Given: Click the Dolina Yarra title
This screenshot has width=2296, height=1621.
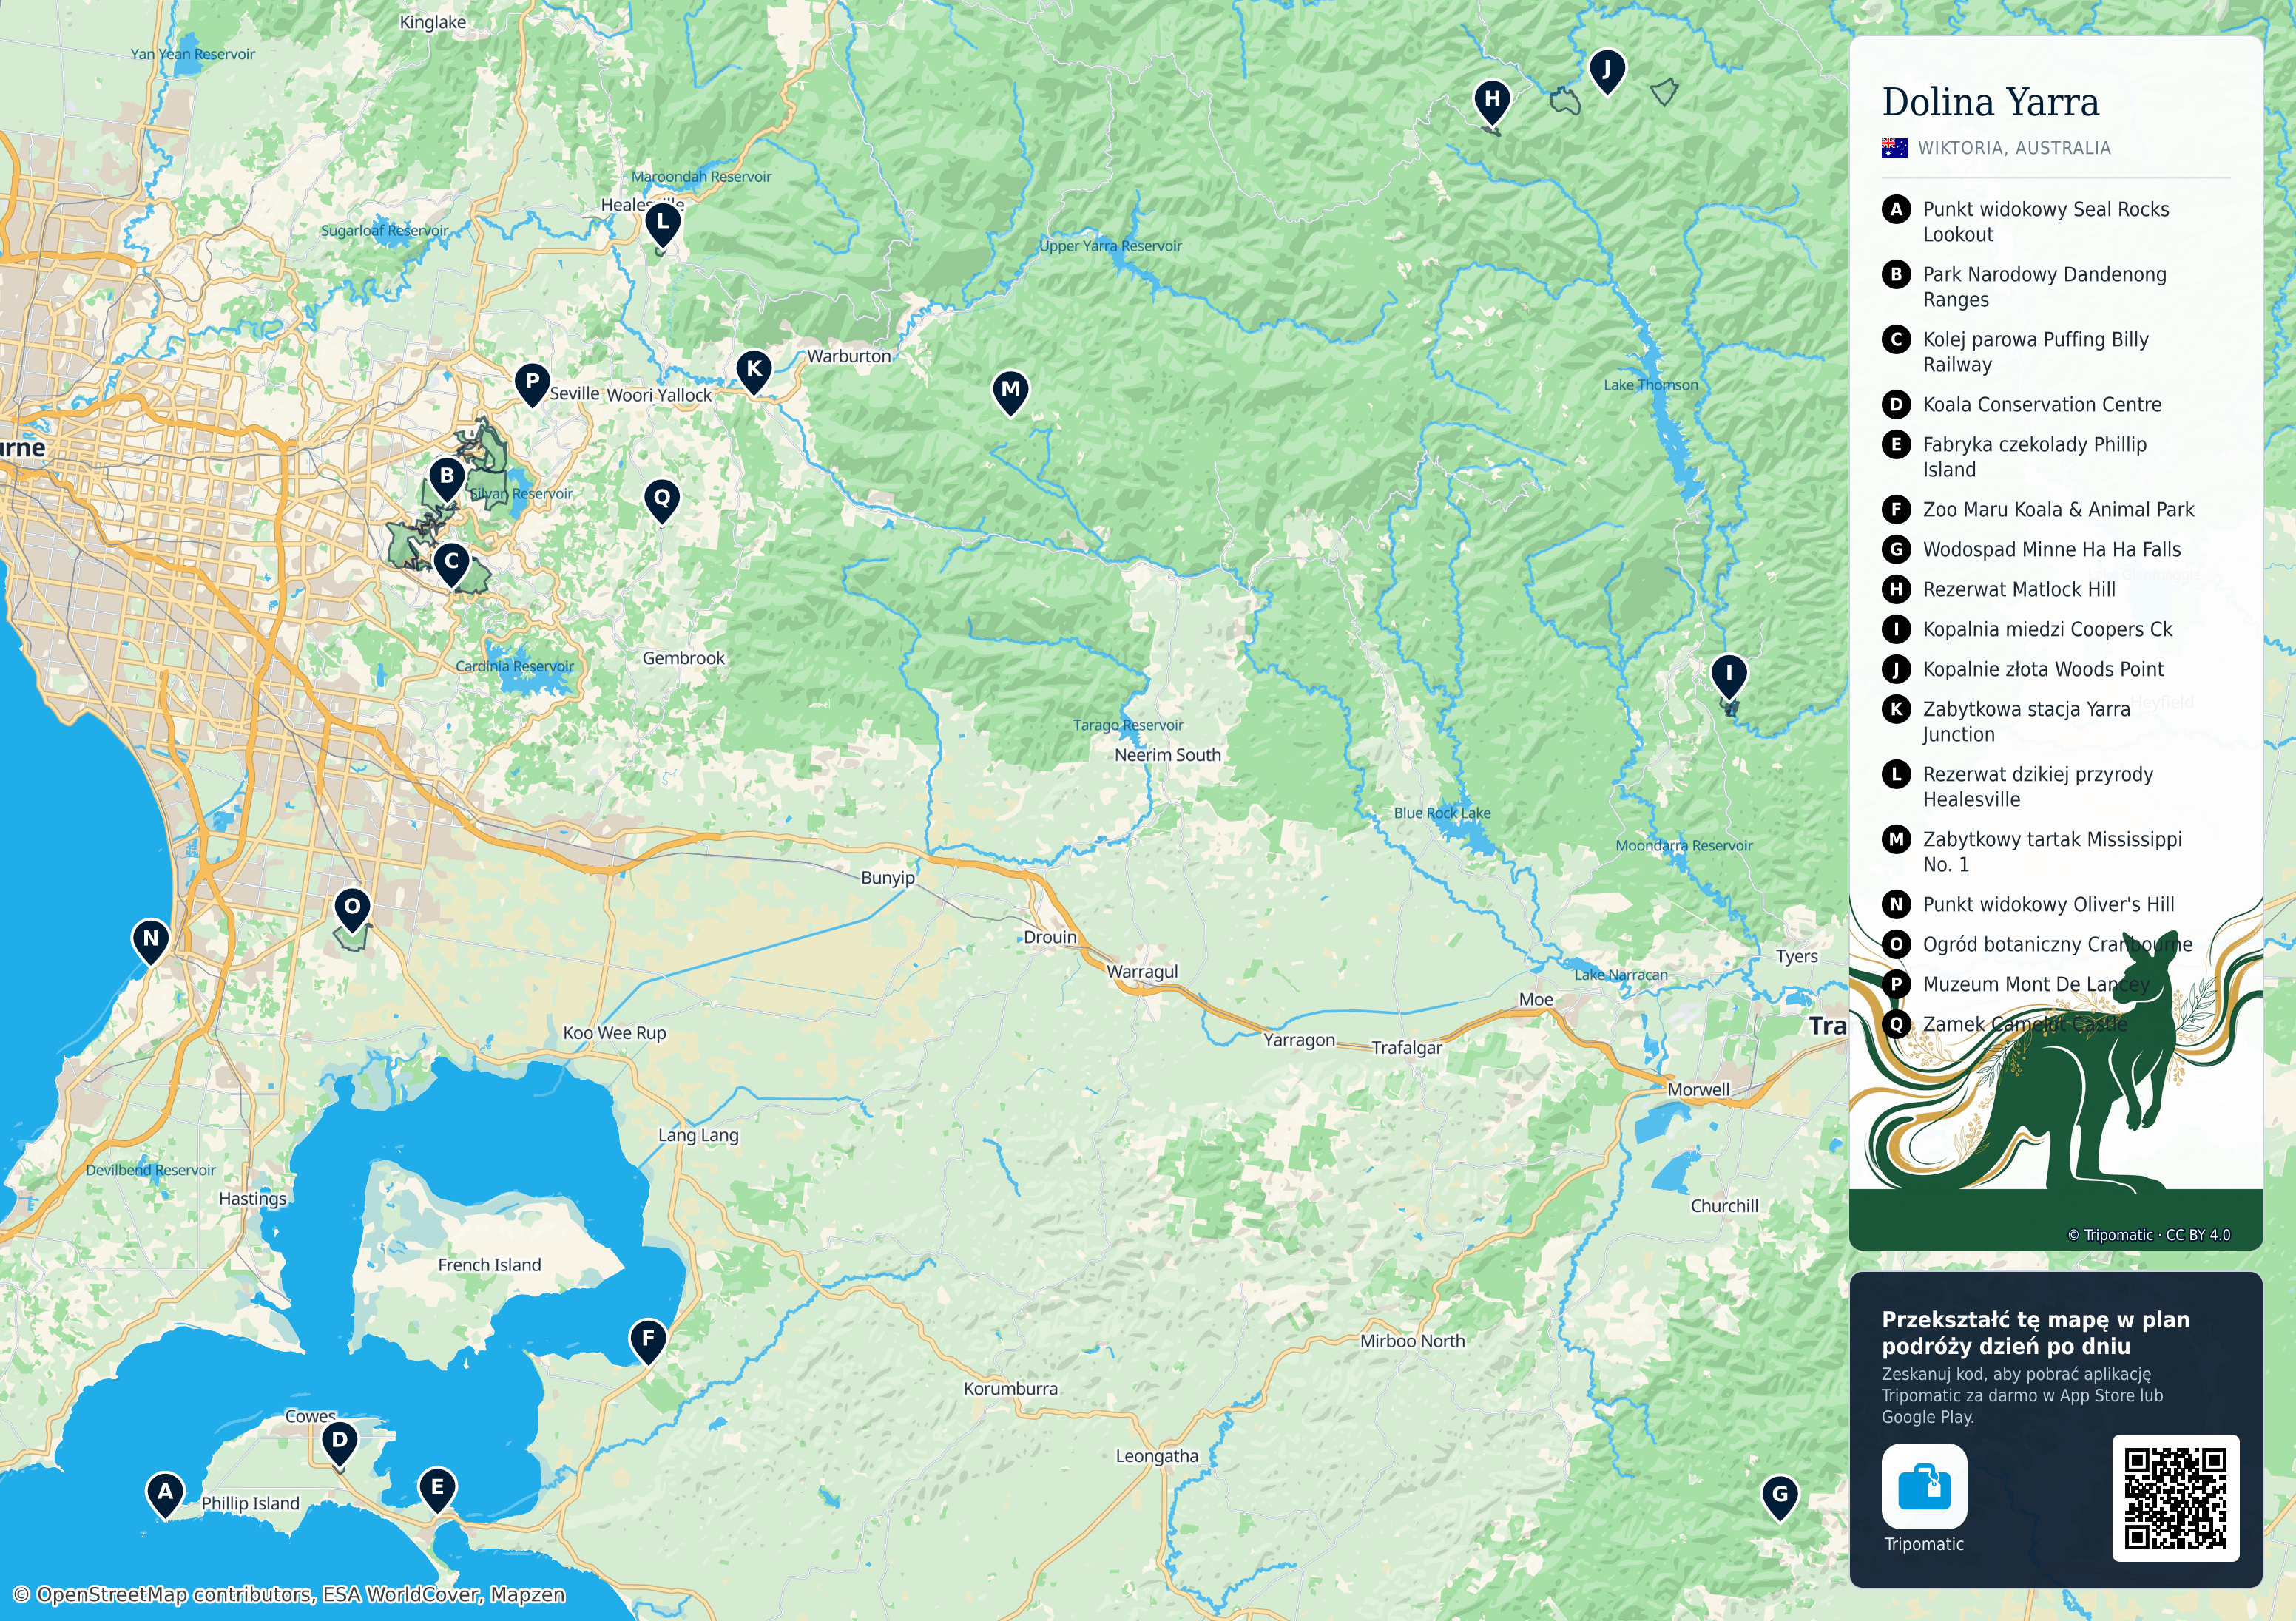Looking at the screenshot, I should (1990, 102).
